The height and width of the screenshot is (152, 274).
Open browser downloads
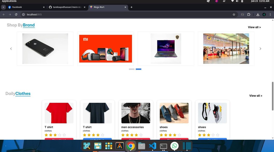click(258, 14)
